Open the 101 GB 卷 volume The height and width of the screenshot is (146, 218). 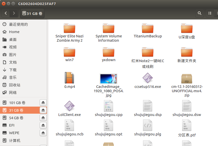pos(19,103)
